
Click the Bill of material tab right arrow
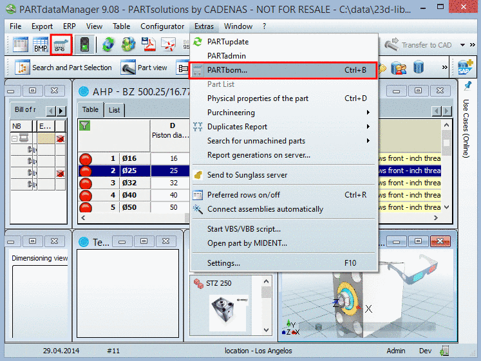coord(61,111)
